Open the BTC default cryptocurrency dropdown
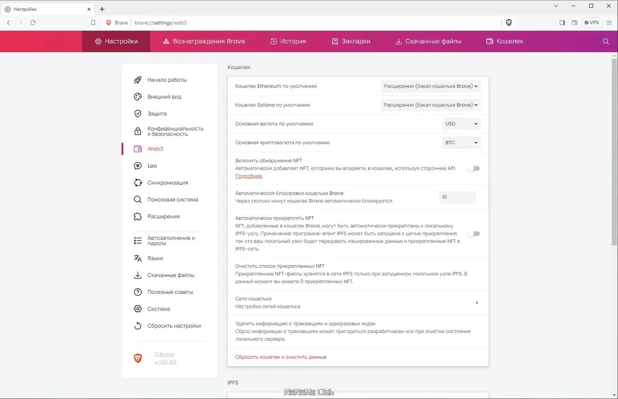618x399 pixels. (461, 143)
